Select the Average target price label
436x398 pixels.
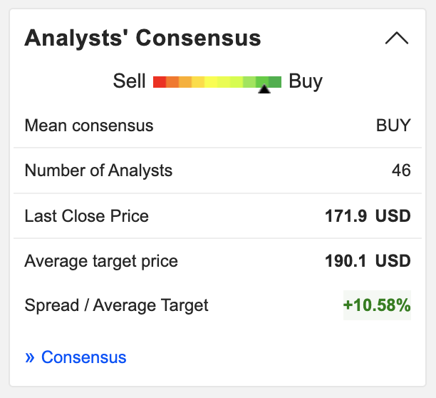click(101, 261)
